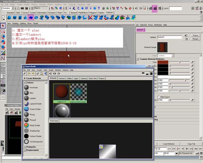This screenshot has height=163, width=203.
Task: Create a Shading Map node
Action: tap(32, 131)
